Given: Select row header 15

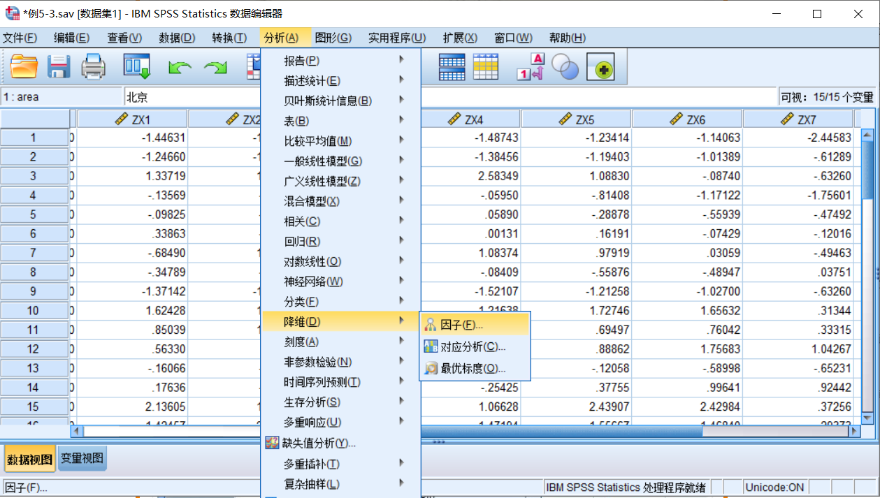Looking at the screenshot, I should click(x=34, y=407).
